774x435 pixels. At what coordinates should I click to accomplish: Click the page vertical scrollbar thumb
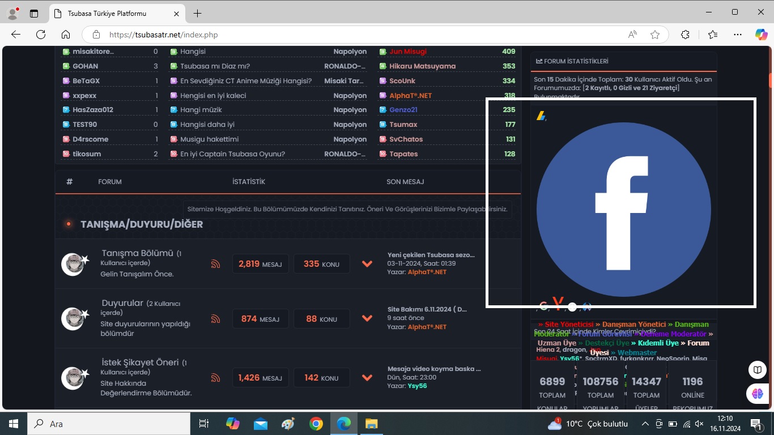[771, 80]
